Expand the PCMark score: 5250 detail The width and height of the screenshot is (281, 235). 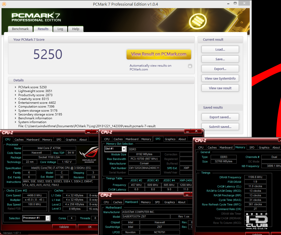point(15,87)
